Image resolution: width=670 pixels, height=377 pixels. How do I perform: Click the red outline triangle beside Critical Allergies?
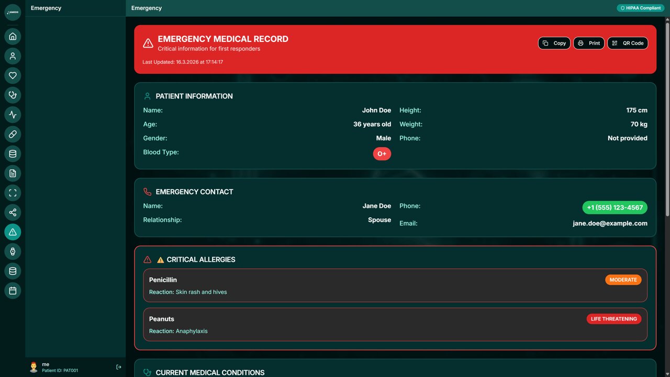tap(148, 260)
